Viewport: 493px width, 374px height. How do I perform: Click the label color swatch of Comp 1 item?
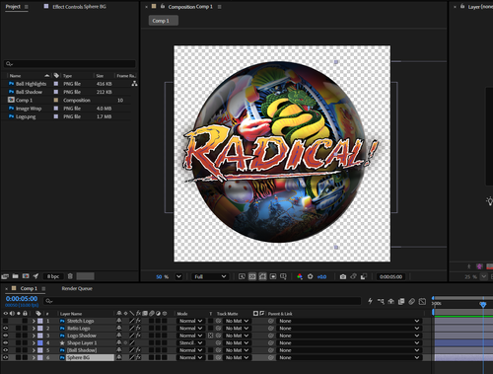pos(56,100)
